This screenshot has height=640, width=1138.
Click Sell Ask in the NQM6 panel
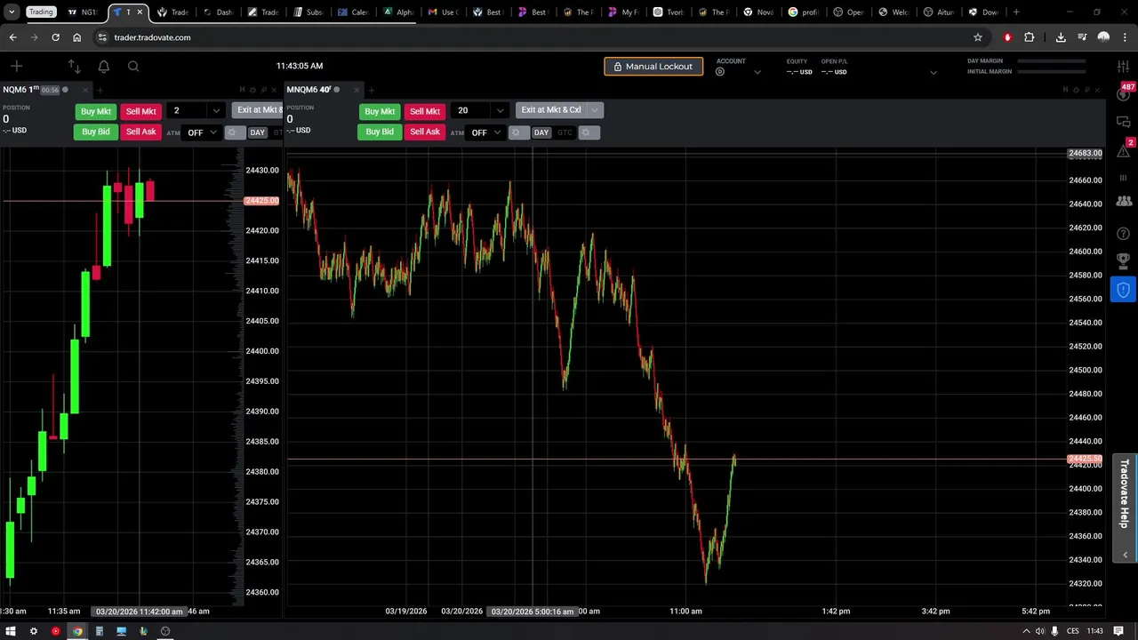coord(140,132)
